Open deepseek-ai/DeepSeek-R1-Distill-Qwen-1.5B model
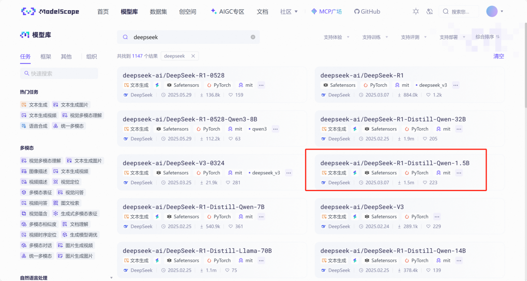 click(x=395, y=163)
